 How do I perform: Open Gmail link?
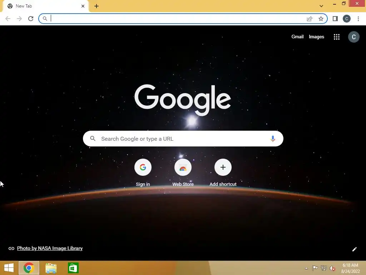[x=297, y=37]
